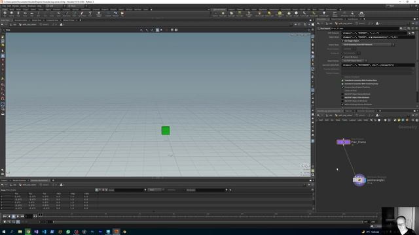419x235 pixels.
Task: Open the File menu
Action: coord(4,6)
